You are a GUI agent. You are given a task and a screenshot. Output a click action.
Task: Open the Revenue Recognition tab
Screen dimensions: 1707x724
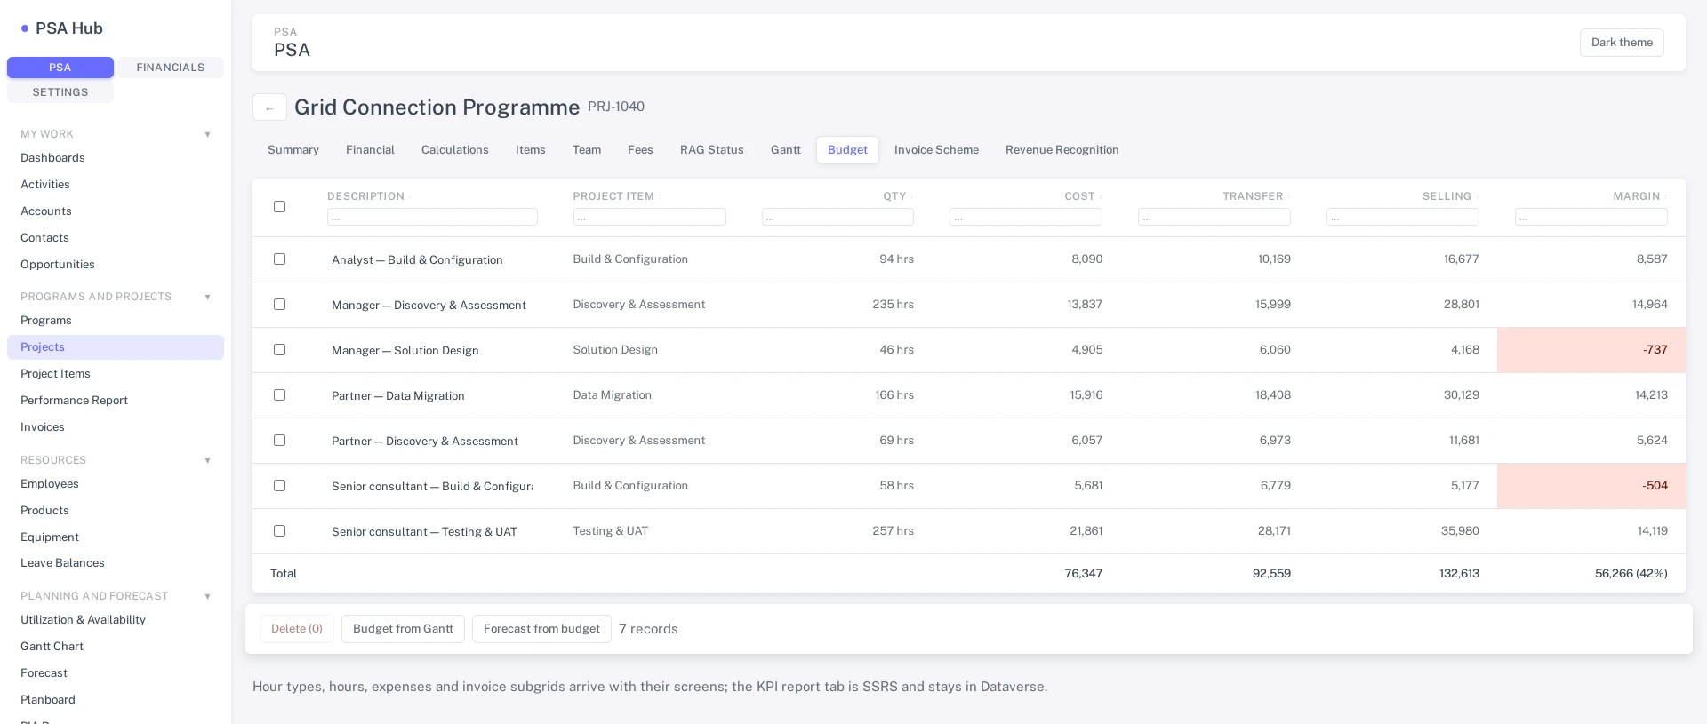[1062, 150]
